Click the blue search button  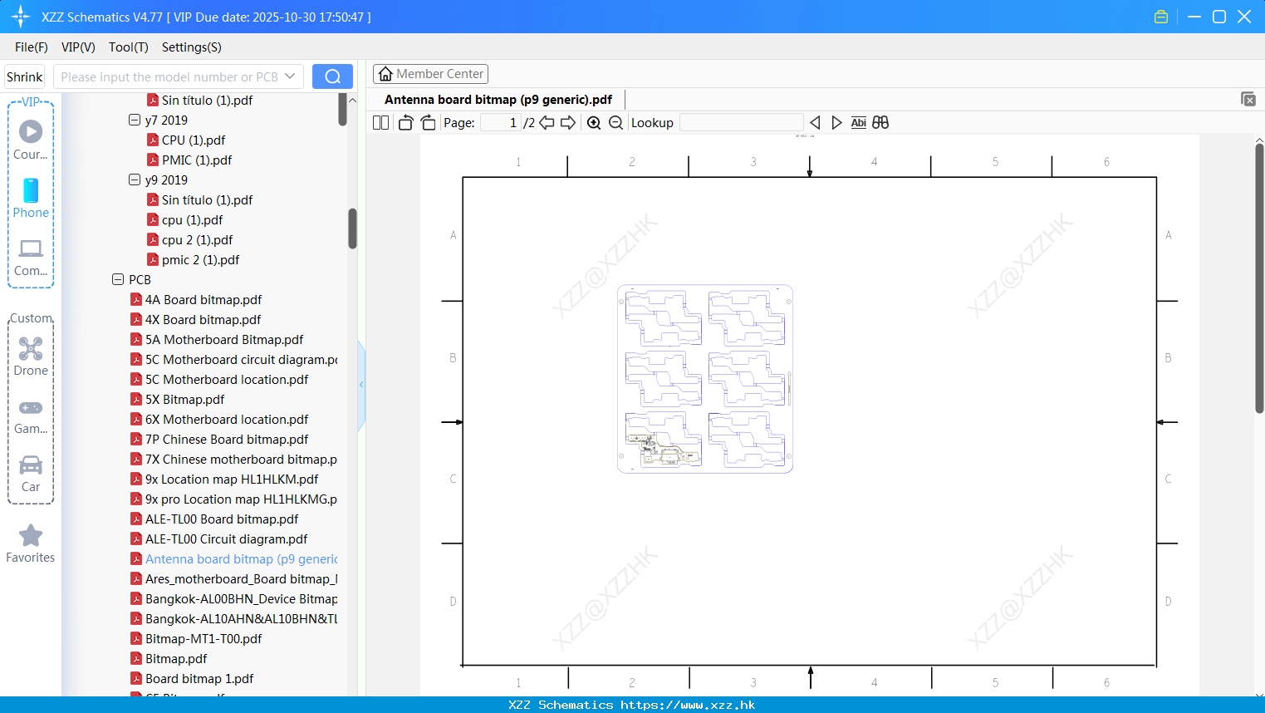pos(332,76)
